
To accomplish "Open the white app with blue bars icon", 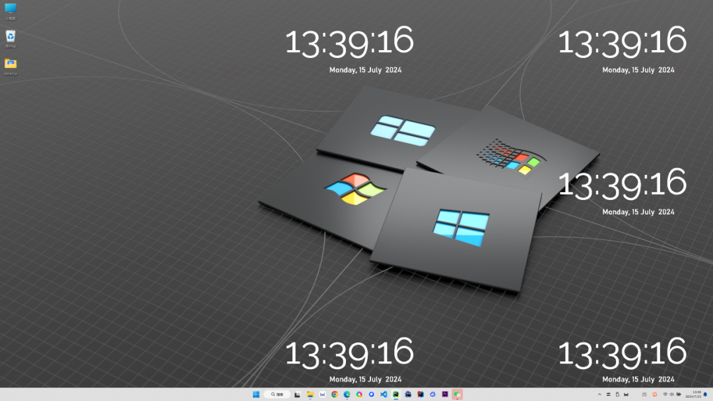I will point(322,394).
